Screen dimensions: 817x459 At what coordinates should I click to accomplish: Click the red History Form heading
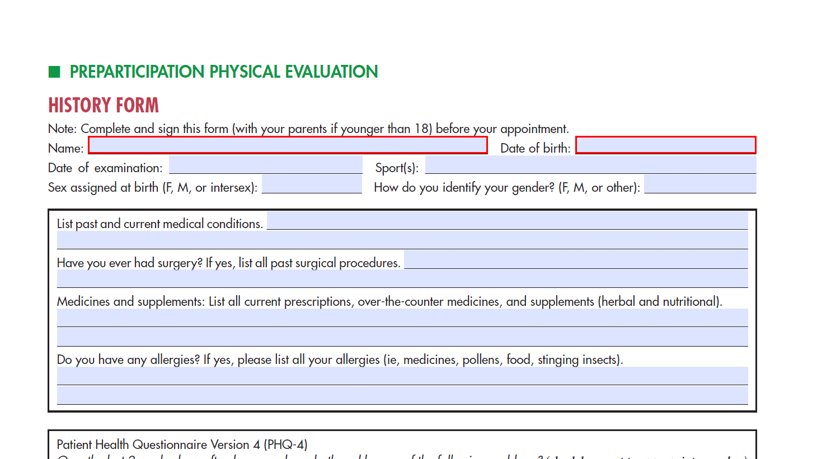click(104, 105)
